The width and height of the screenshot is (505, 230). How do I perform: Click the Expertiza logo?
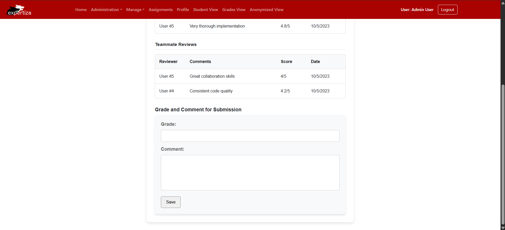click(x=19, y=10)
